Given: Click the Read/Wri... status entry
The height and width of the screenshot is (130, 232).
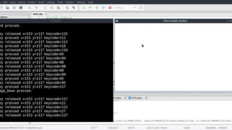Looking at the screenshot, I should pos(211,128).
